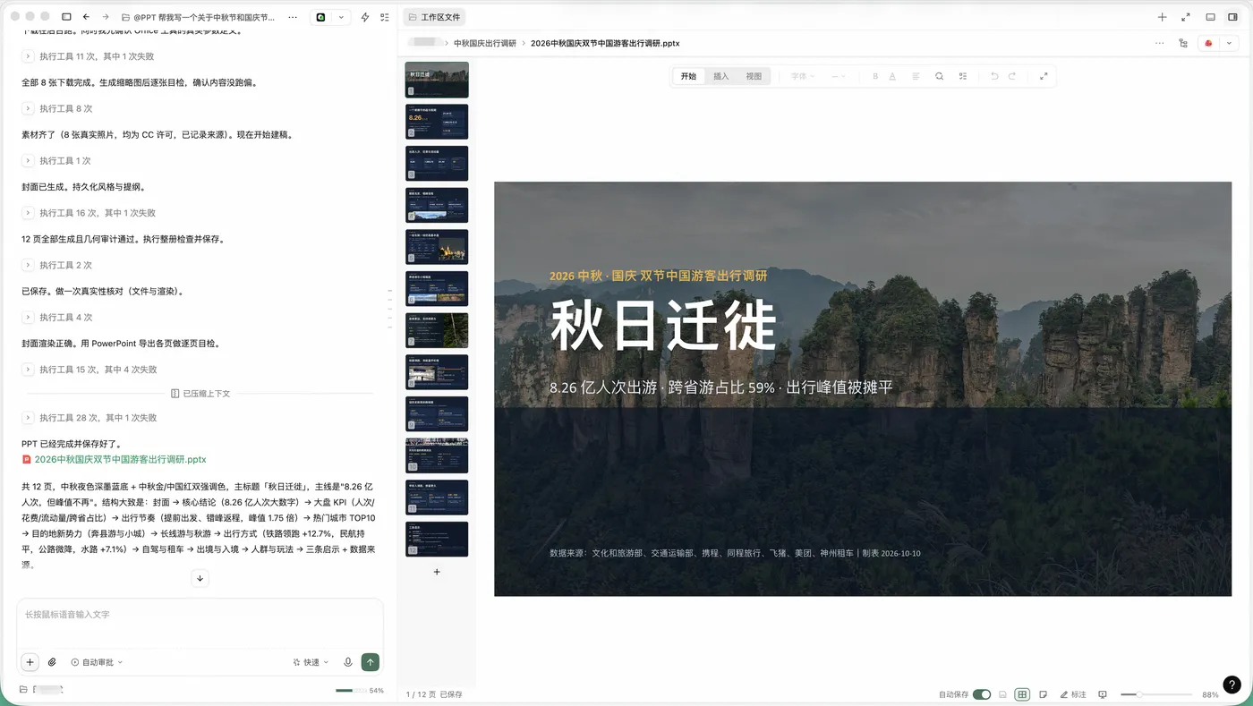This screenshot has width=1253, height=706.
Task: Toggle bold formatting
Action: (875, 76)
